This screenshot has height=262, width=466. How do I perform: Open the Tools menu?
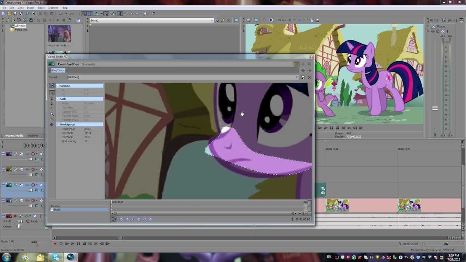[x=41, y=8]
